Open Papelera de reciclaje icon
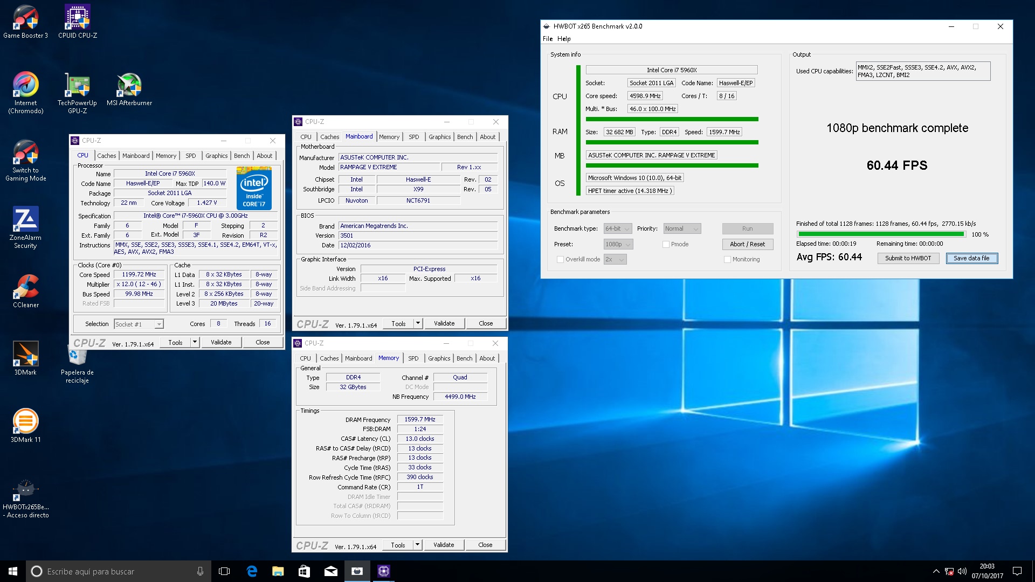Image resolution: width=1035 pixels, height=582 pixels. tap(77, 365)
